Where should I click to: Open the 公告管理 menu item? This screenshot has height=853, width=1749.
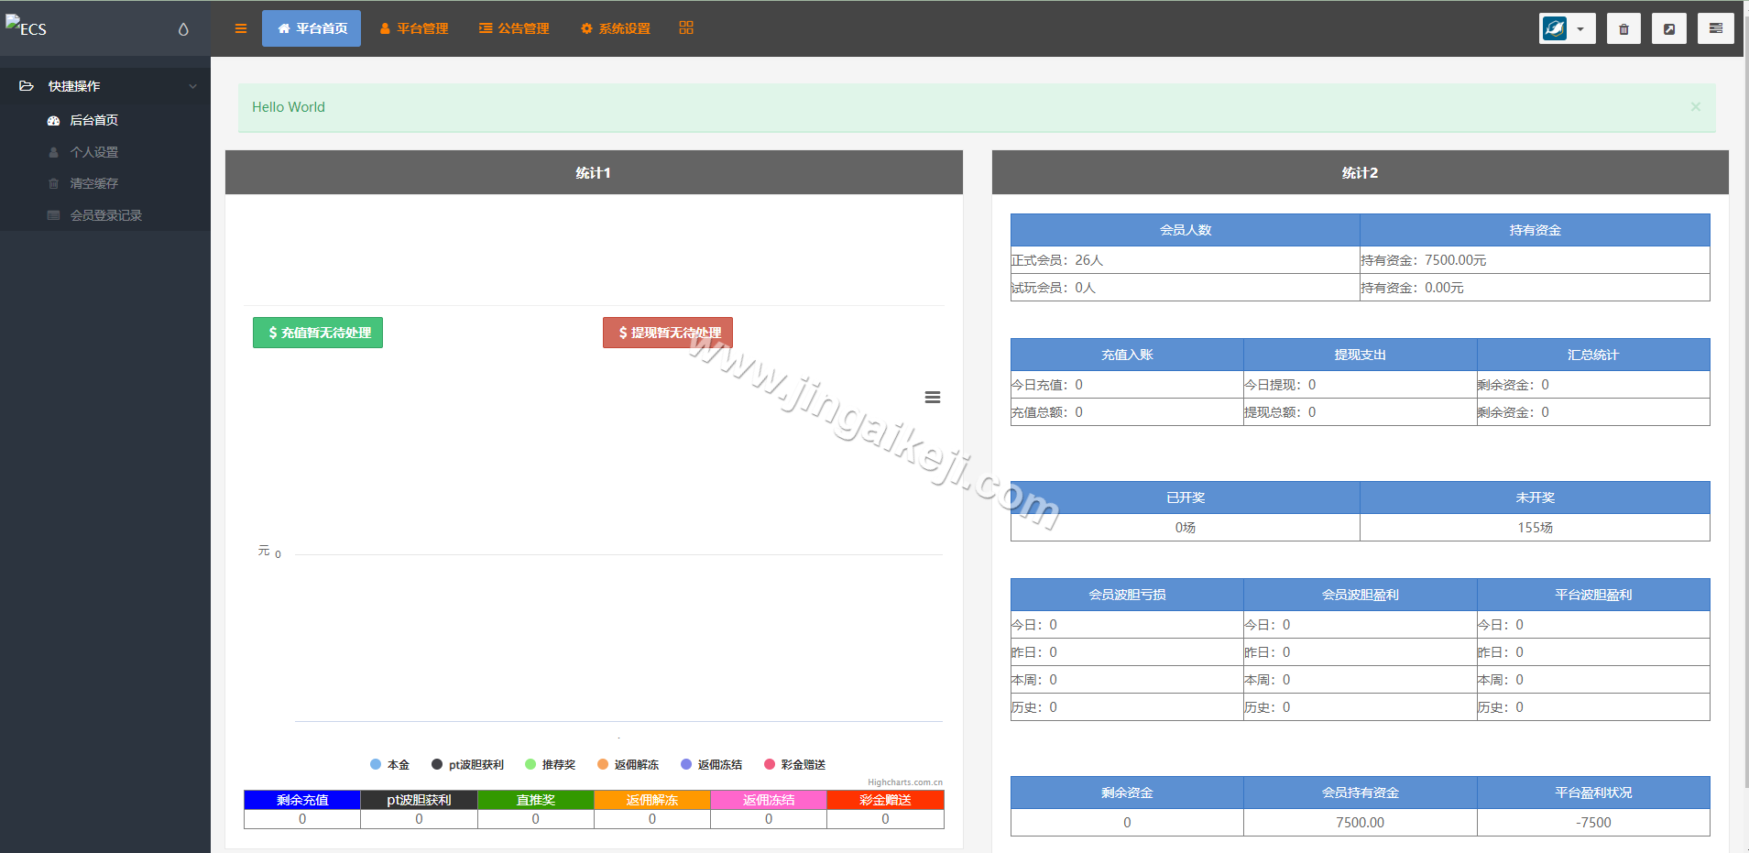[514, 28]
